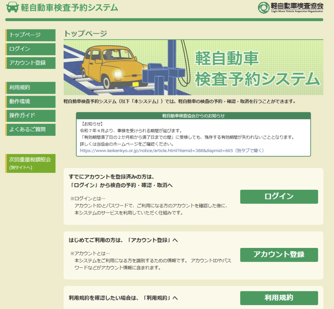Click the green car icon in header
Screen dimensions: 334x309
point(12,7)
